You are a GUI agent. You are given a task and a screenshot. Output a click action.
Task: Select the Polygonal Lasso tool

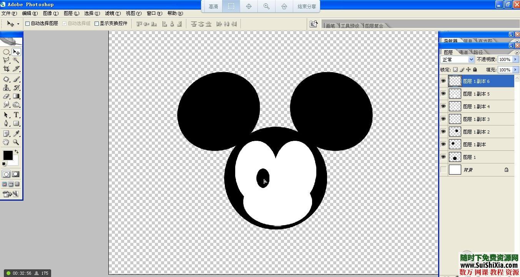pos(6,60)
